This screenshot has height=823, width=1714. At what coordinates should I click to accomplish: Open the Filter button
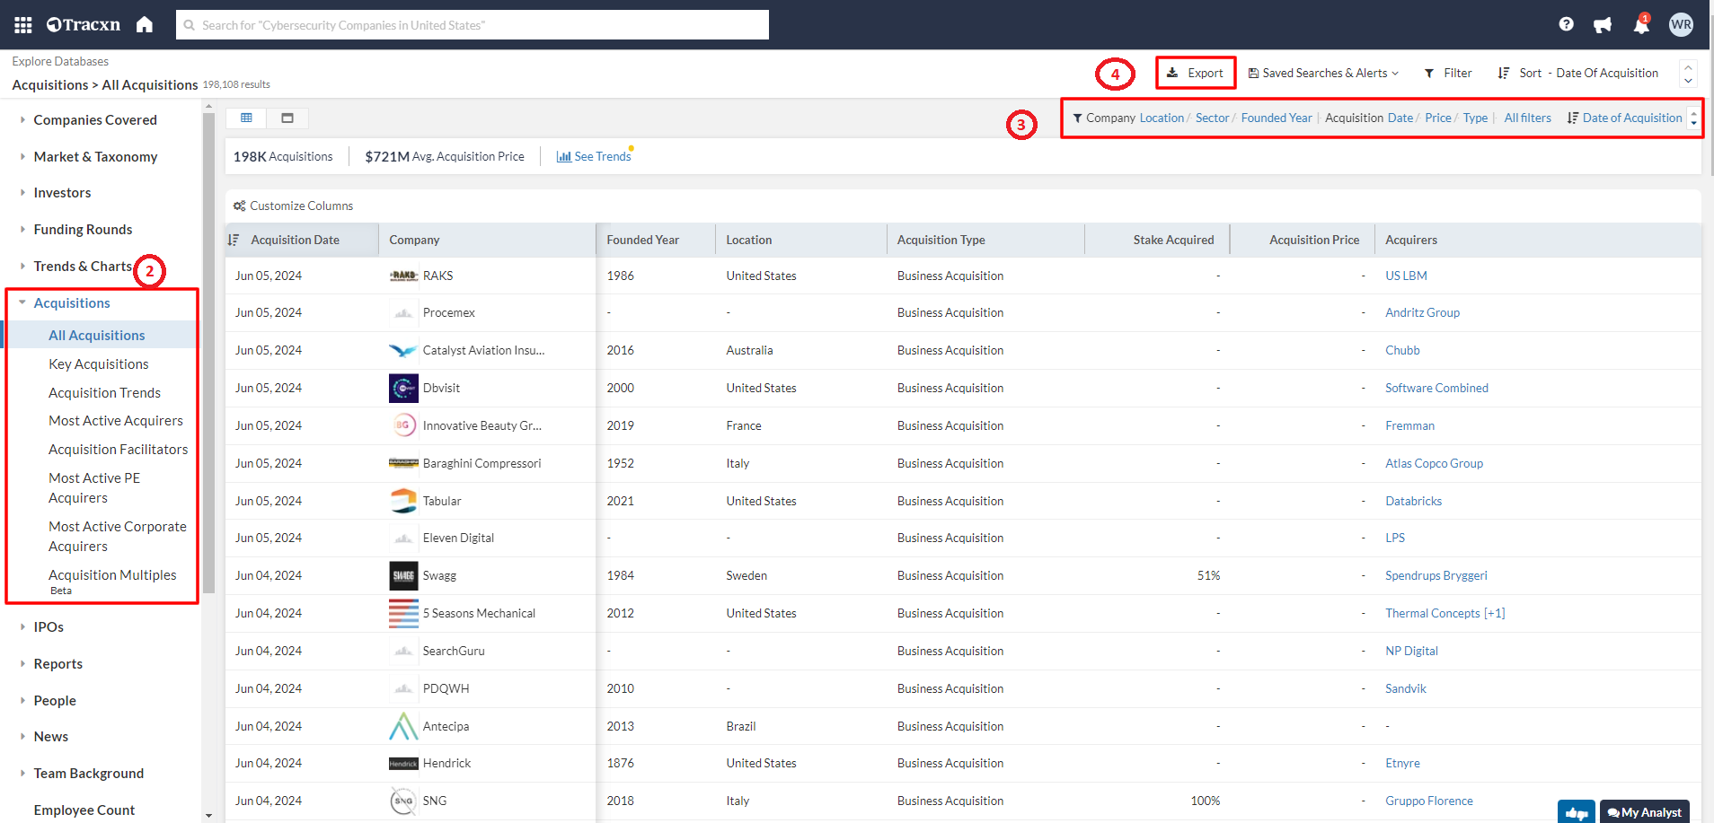point(1448,73)
